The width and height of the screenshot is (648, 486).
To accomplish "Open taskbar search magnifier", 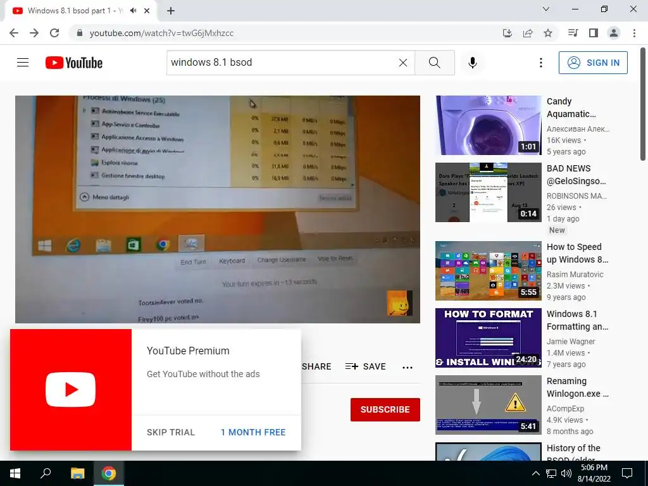I will pos(46,473).
